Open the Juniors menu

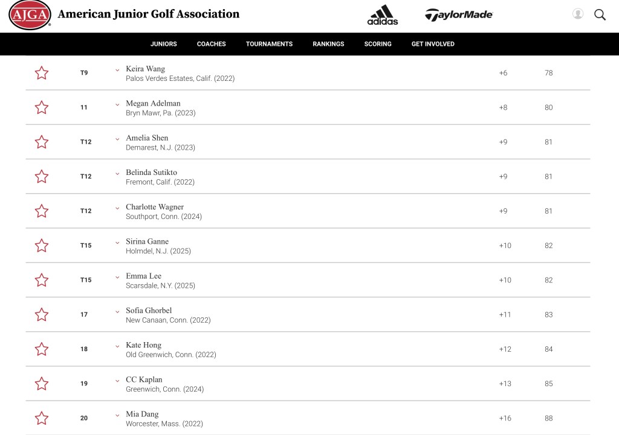(x=164, y=44)
